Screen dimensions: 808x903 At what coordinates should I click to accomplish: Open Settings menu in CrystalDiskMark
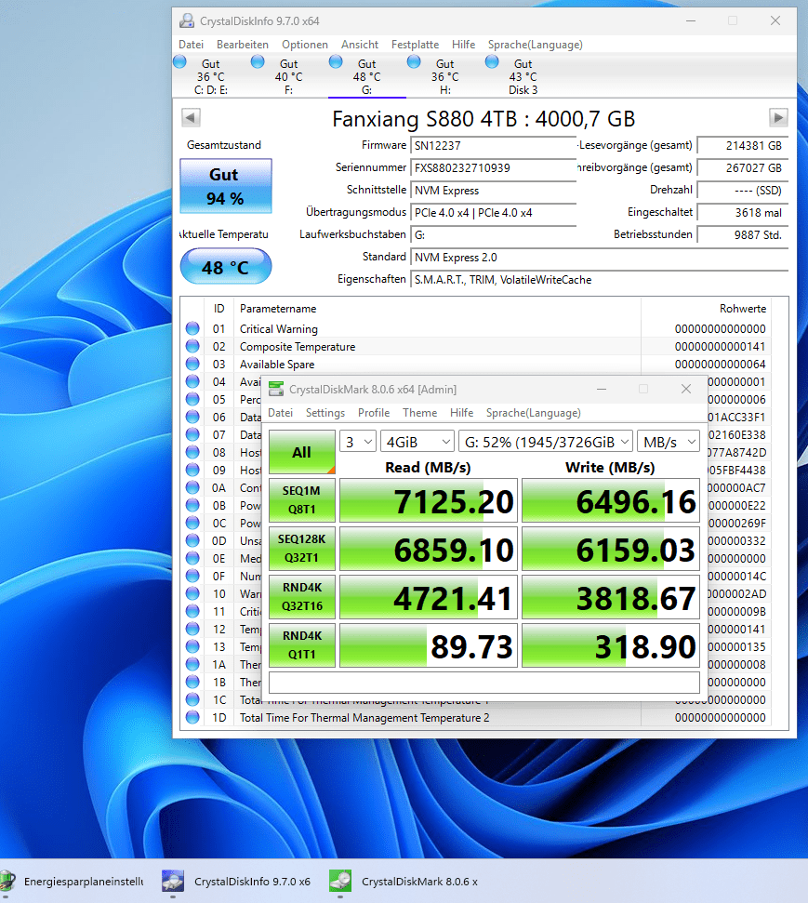(325, 412)
